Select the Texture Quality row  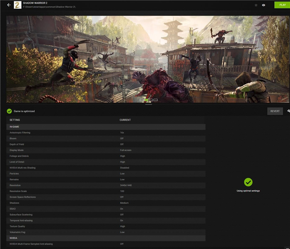(106, 227)
